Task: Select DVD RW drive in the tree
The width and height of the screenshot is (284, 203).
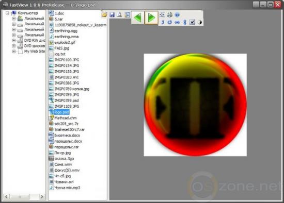Action: 35,41
